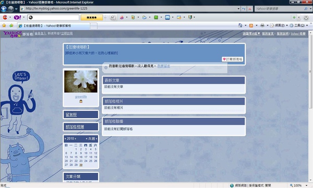Click the 網際網路 security zone status
The width and height of the screenshot is (313, 188).
point(250,185)
